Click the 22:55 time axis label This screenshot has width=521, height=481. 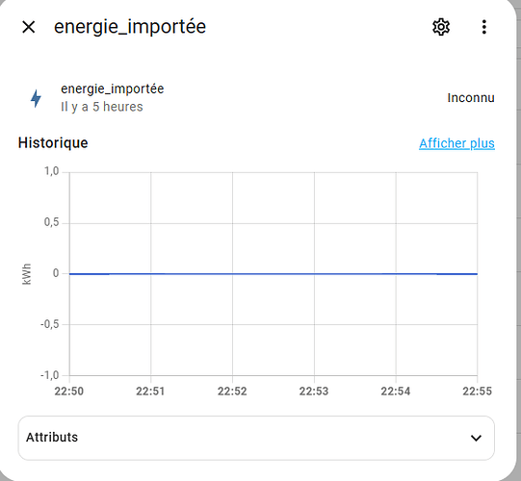click(477, 391)
